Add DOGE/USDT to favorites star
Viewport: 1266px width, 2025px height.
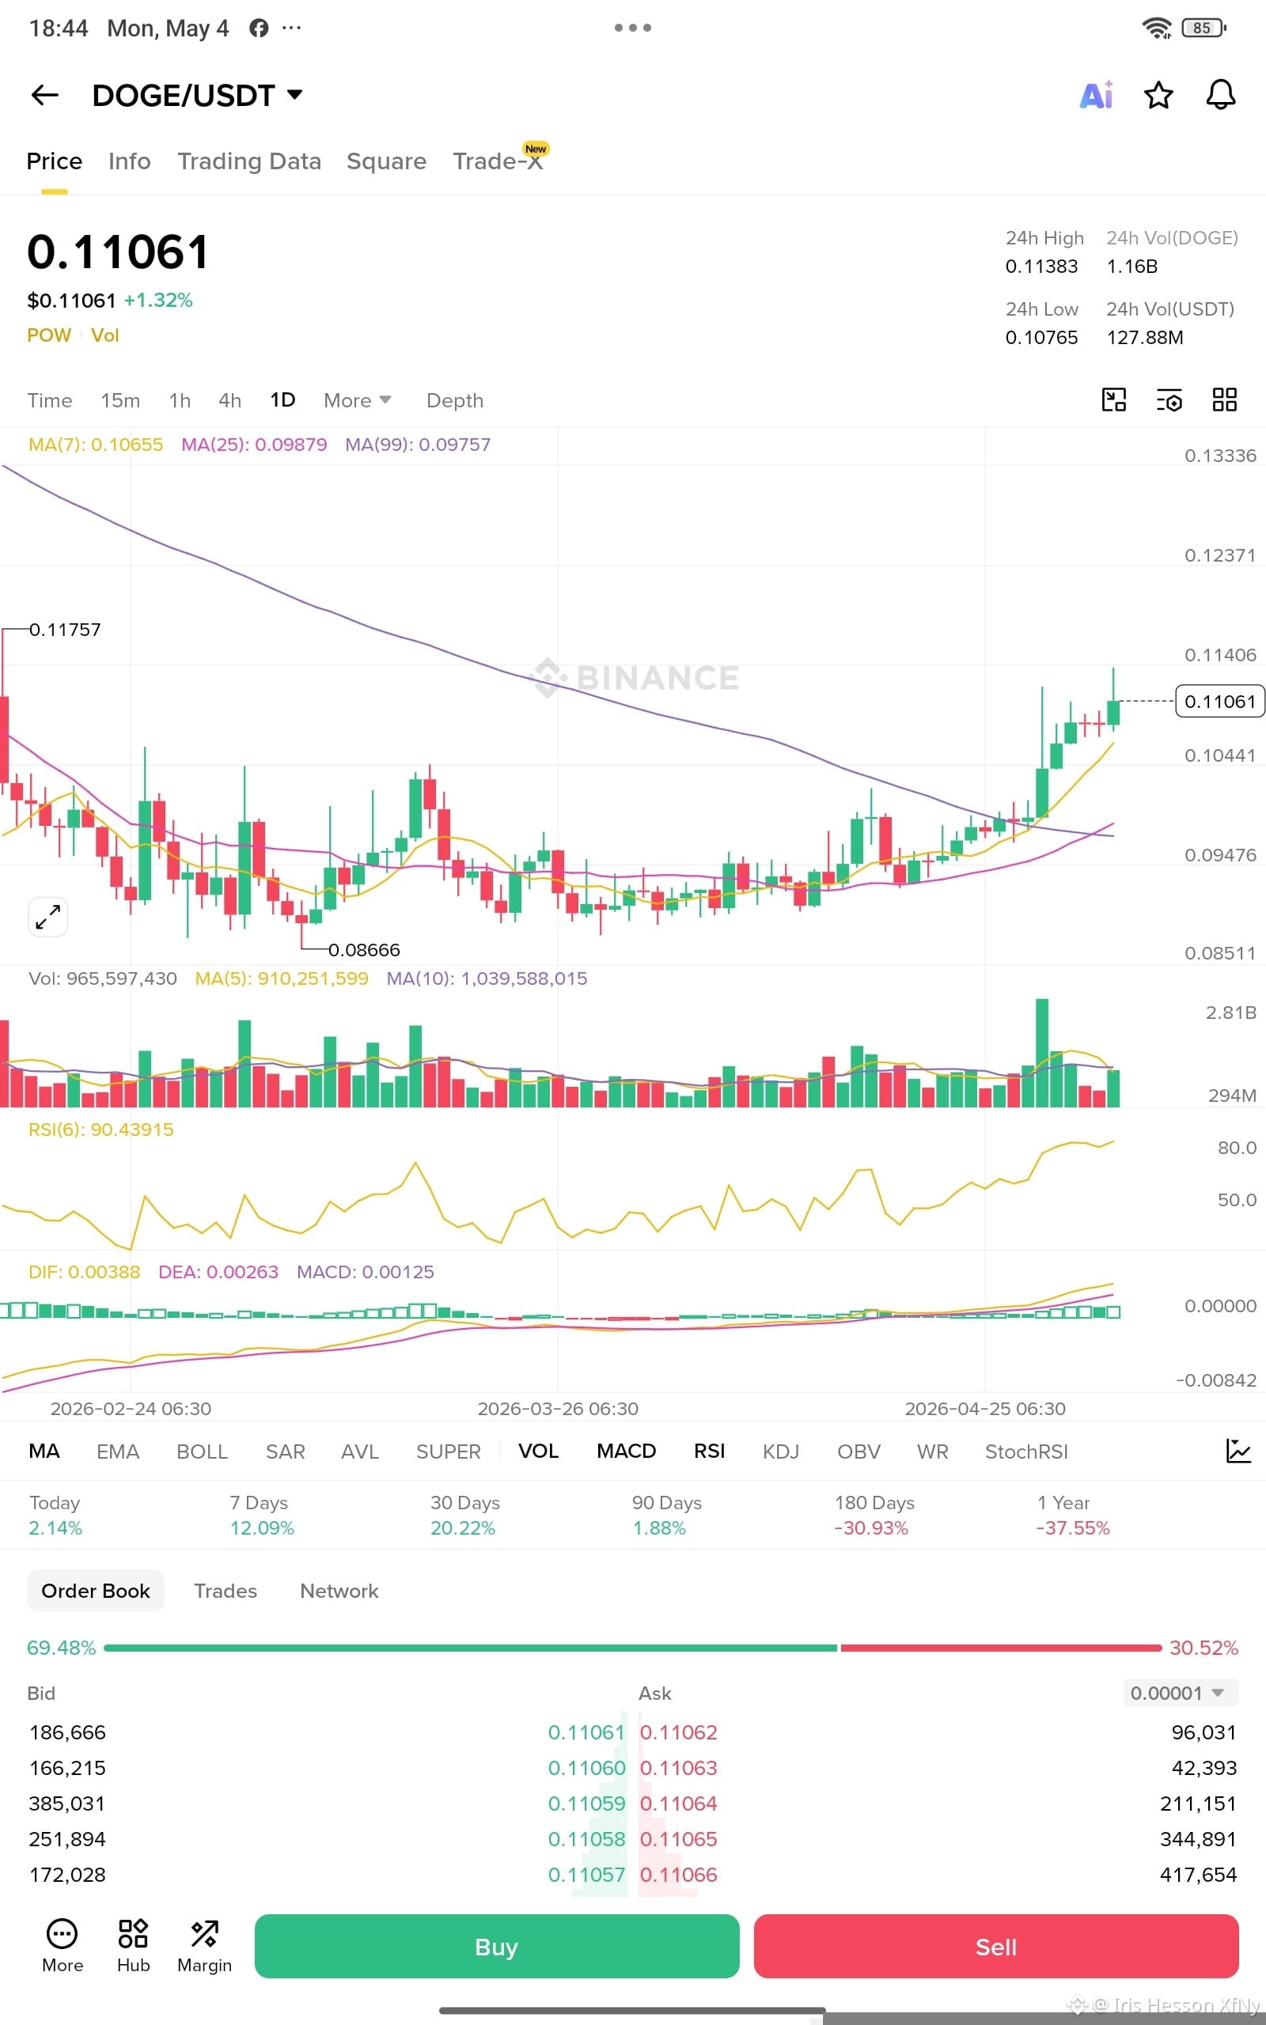tap(1158, 96)
